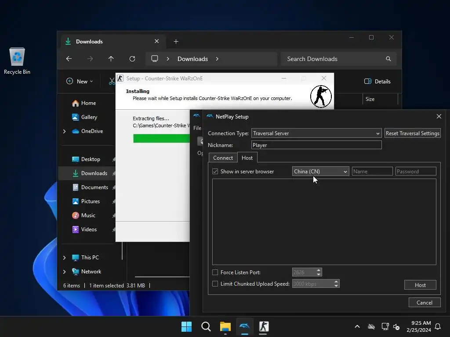Refresh the Downloads folder view
This screenshot has height=337, width=450.
click(132, 59)
